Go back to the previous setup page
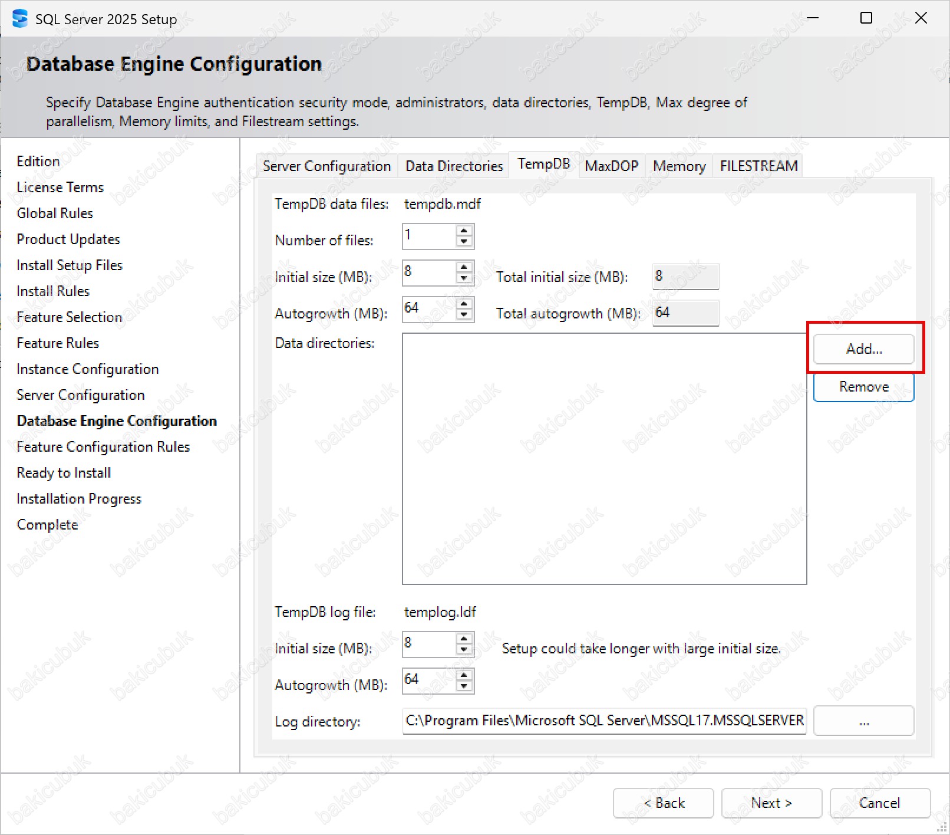 pyautogui.click(x=663, y=803)
